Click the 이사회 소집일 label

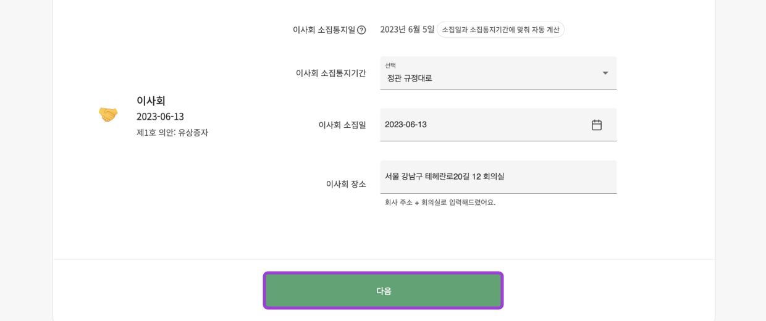pyautogui.click(x=342, y=125)
